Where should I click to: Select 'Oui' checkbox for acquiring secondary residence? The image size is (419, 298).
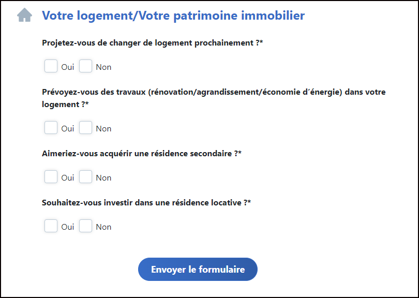(x=51, y=177)
